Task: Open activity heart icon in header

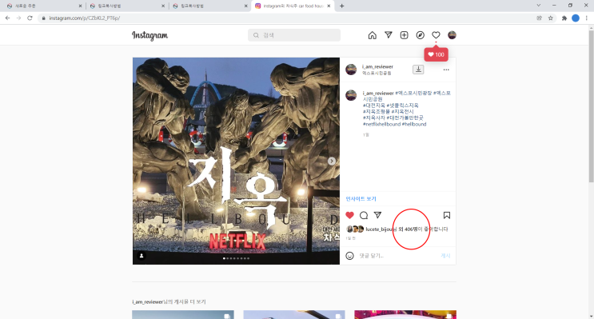Action: point(436,35)
